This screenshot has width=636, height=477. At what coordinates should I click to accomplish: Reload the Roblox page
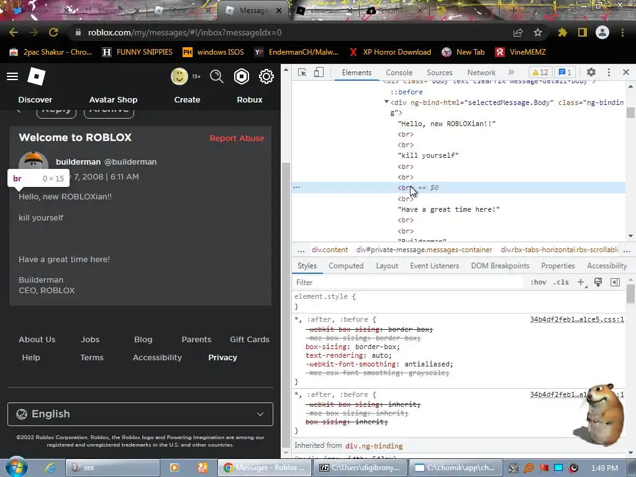point(53,32)
